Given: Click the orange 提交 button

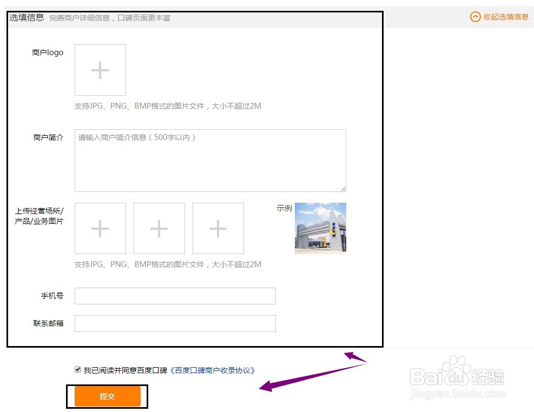Looking at the screenshot, I should 107,396.
